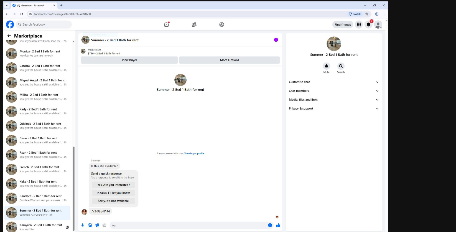
Task: Choose a sticker icon
Action: click(x=97, y=225)
